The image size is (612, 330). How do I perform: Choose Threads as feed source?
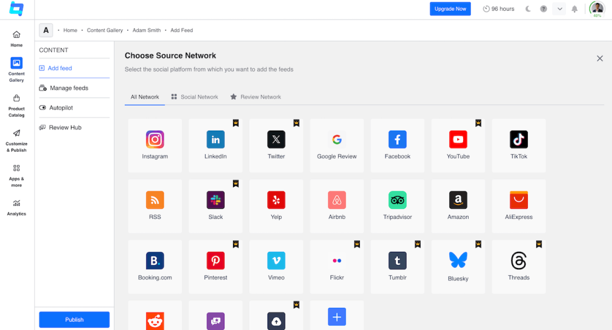(519, 267)
